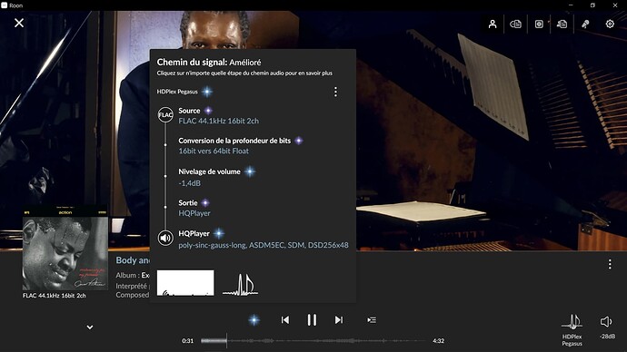Skip to next track

tap(339, 320)
